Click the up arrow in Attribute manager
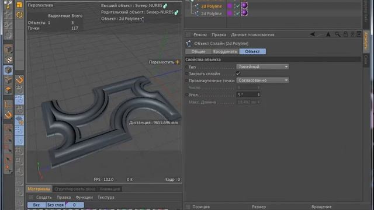Image resolution: width=374 pixels, height=210 pixels. (328, 34)
